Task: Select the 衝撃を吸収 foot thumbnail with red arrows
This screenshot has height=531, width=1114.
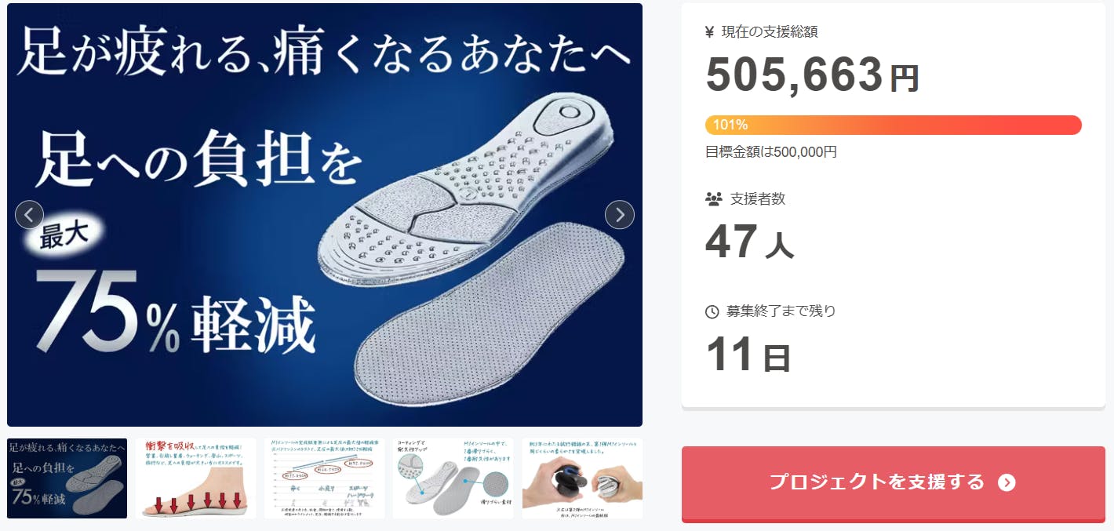Action: click(x=196, y=478)
